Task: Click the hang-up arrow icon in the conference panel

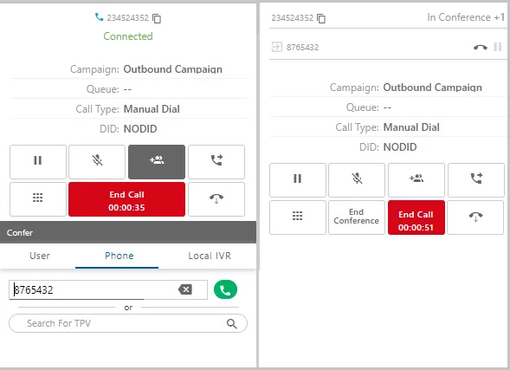Action: pos(475,217)
